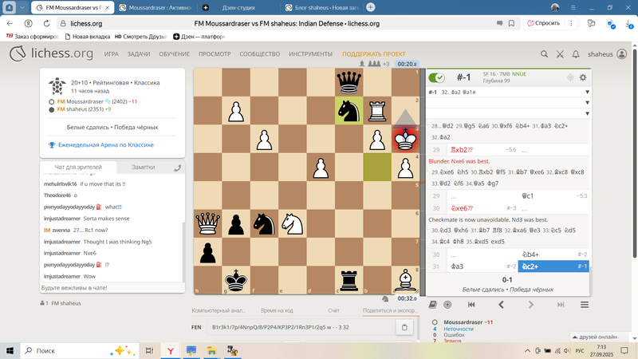The height and width of the screenshot is (359, 638).
Task: Go back one move with left arrow
Action: pos(501,305)
